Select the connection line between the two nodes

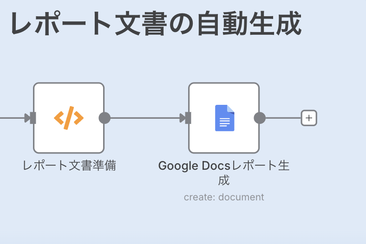(x=144, y=118)
